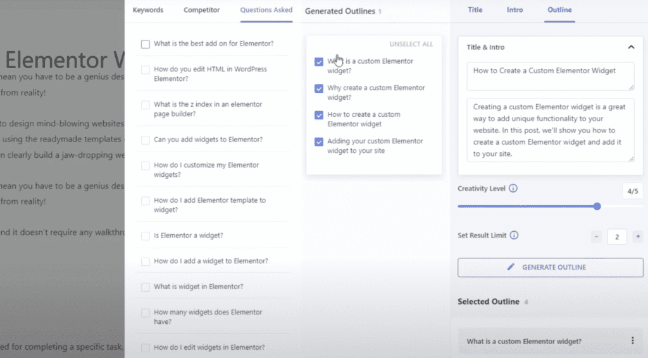648x358 pixels.
Task: Switch to the Keywords tab
Action: coord(148,10)
